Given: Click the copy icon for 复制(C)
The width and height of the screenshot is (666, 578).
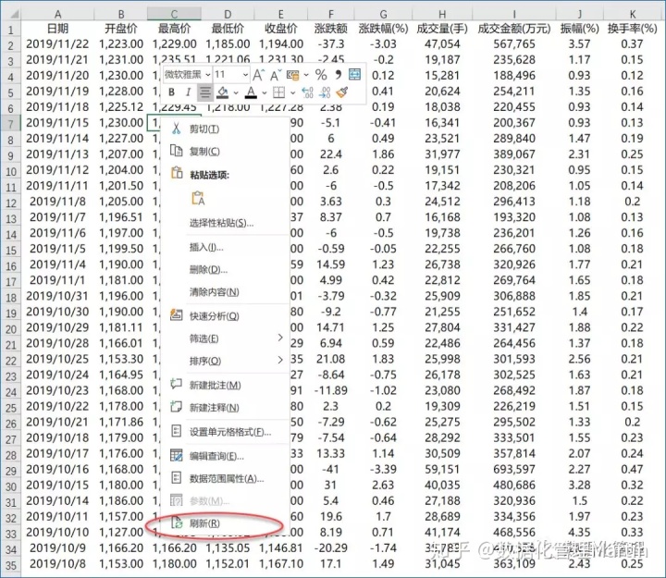Looking at the screenshot, I should (x=177, y=151).
